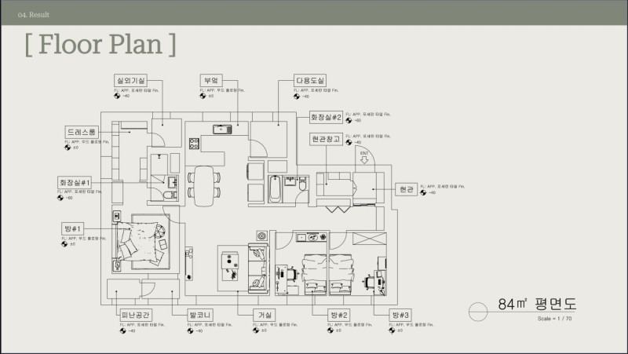Image resolution: width=628 pixels, height=354 pixels.
Task: Select the 실외기실 room label
Action: point(130,81)
